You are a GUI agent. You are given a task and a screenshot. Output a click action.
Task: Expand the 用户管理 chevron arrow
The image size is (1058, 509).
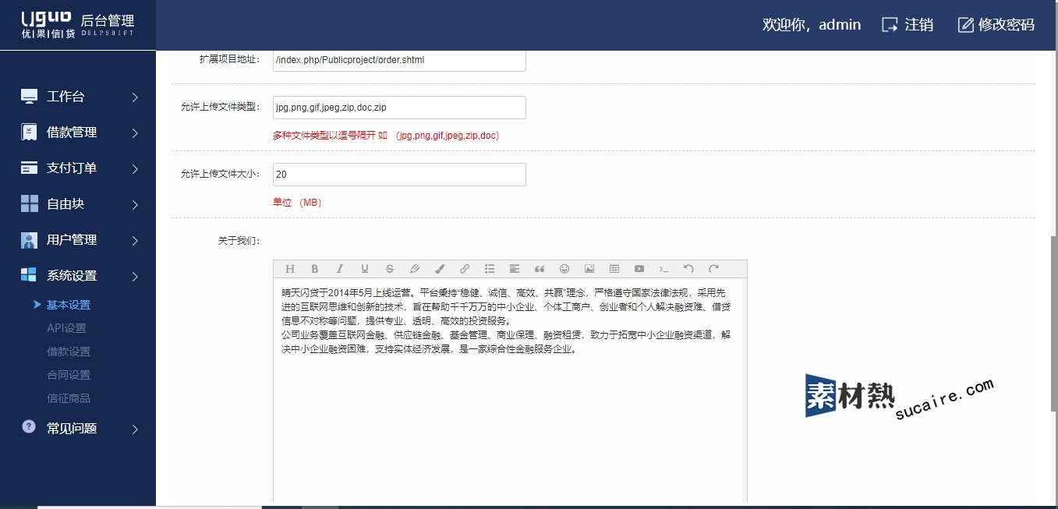coord(135,241)
